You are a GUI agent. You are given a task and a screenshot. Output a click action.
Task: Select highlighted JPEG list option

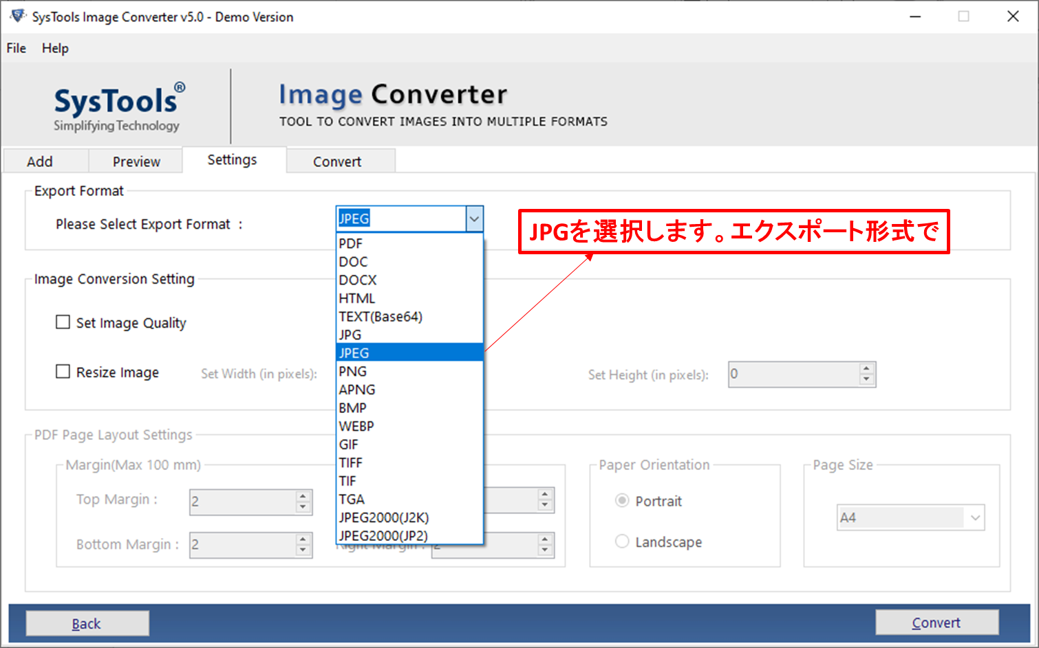coord(409,353)
